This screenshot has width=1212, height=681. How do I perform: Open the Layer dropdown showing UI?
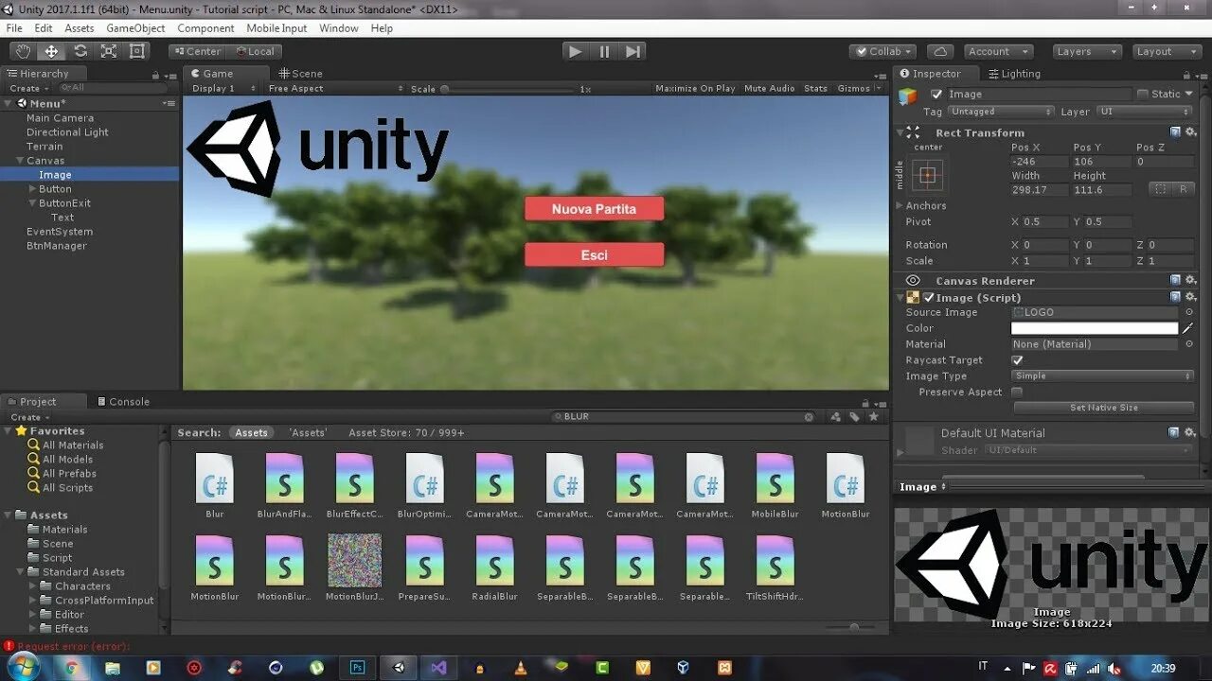coord(1144,112)
